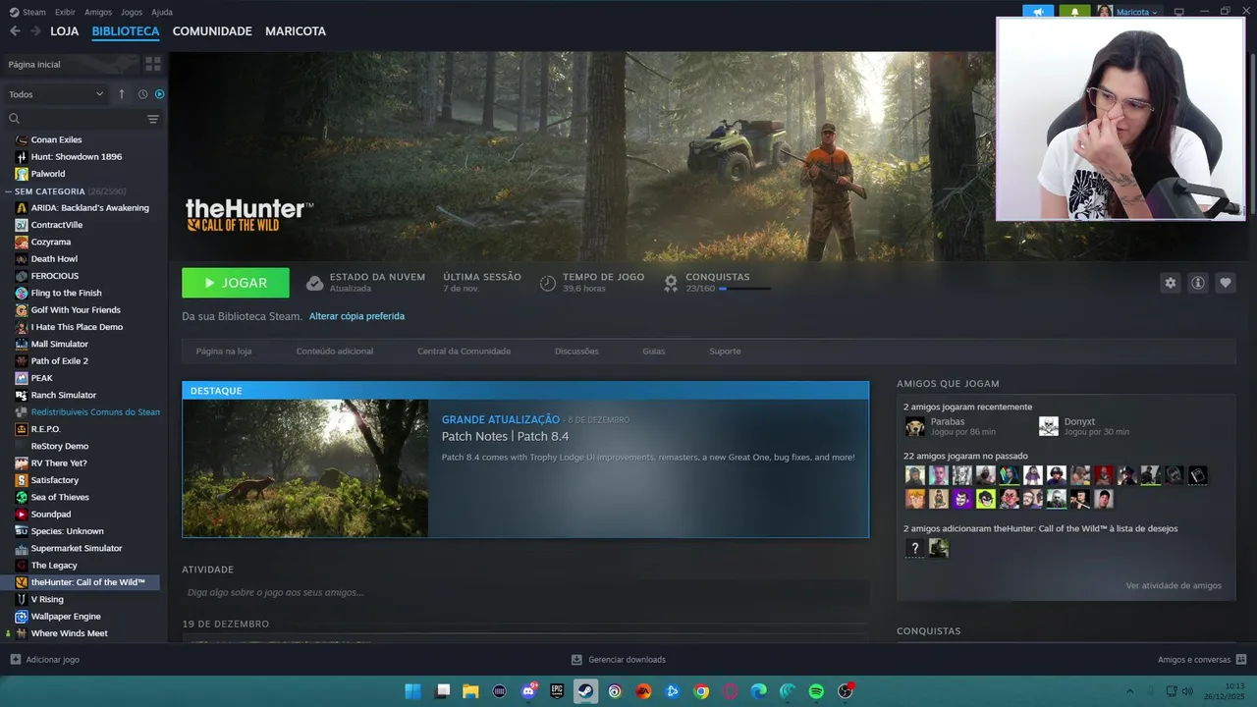Open the Steam menu

28,12
